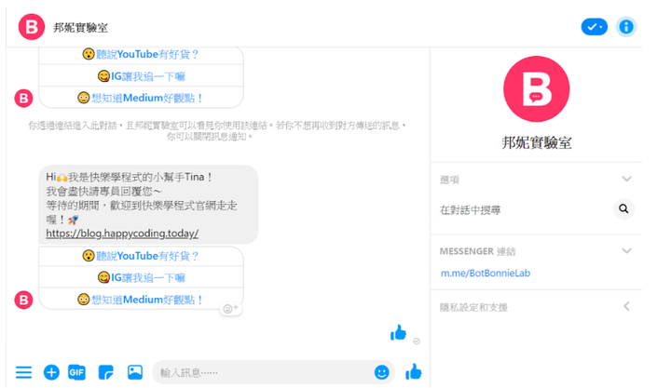Add a reaction to the last bot message
671x388 pixels.
(231, 308)
